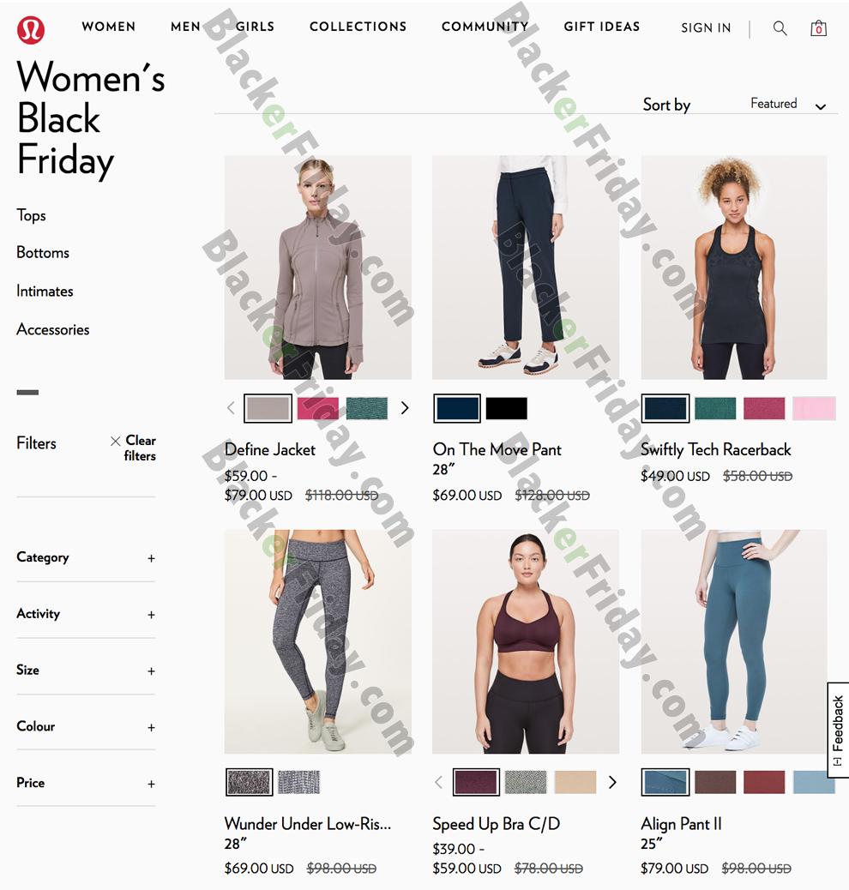Image resolution: width=849 pixels, height=890 pixels.
Task: Choose the pink Define Jacket swatch
Action: tap(318, 408)
